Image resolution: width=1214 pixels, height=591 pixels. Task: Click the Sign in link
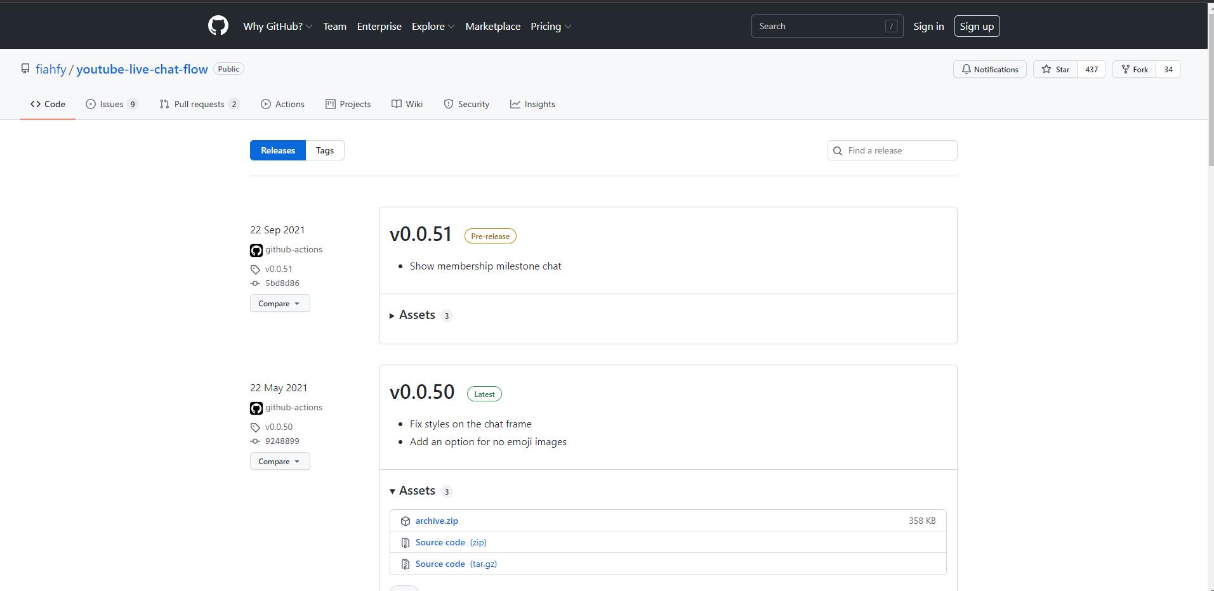coord(928,26)
